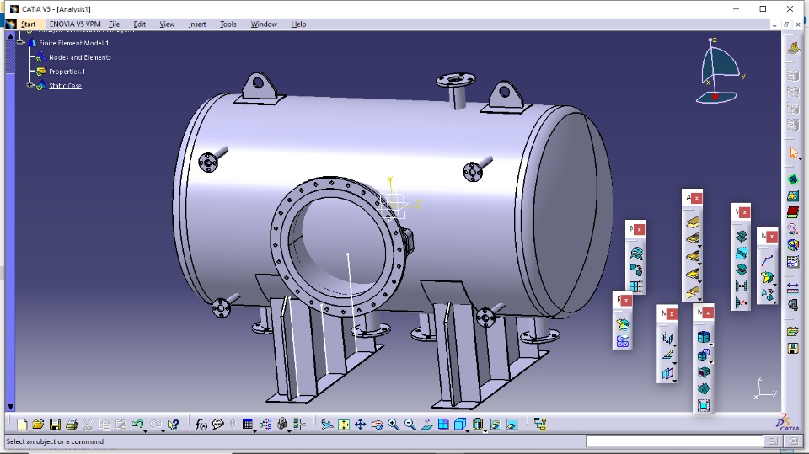Click the spline curve icon in floating toolbar
The height and width of the screenshot is (454, 809).
[767, 260]
